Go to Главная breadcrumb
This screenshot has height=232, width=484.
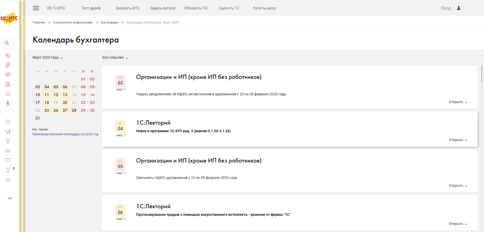coord(39,22)
